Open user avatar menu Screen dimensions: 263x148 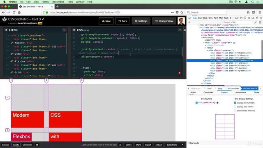181,21
